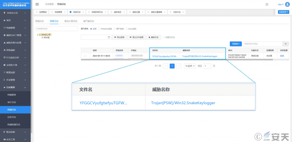Click the magnifier search button
The width and height of the screenshot is (292, 142).
tap(286, 44)
